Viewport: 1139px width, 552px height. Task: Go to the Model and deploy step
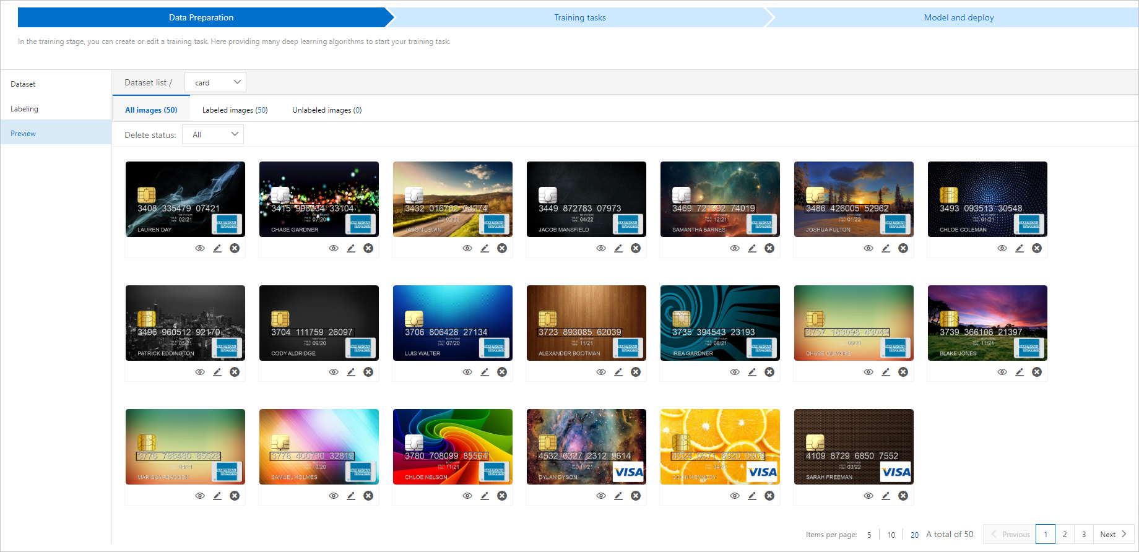[959, 17]
